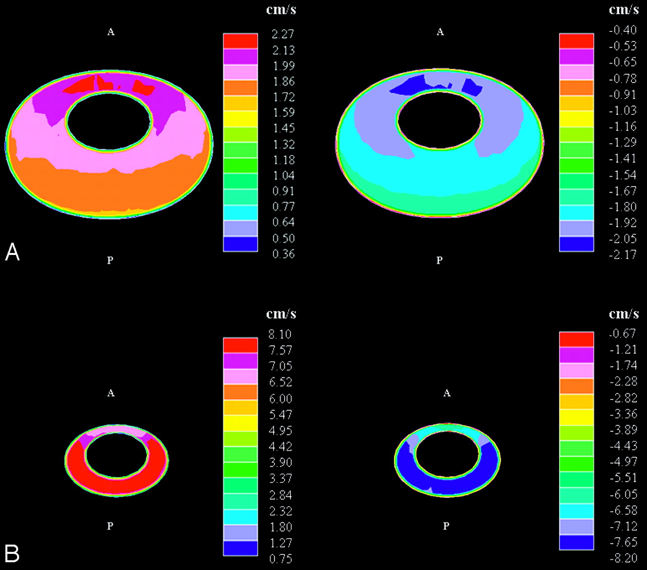The height and width of the screenshot is (570, 647).
Task: Select the orange swatch beside 1.86
Action: pyautogui.click(x=241, y=88)
